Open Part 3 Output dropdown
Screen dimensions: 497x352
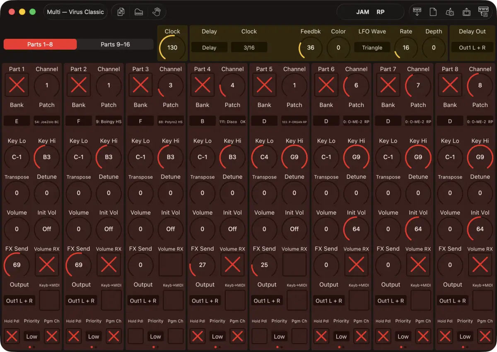[x=143, y=301]
